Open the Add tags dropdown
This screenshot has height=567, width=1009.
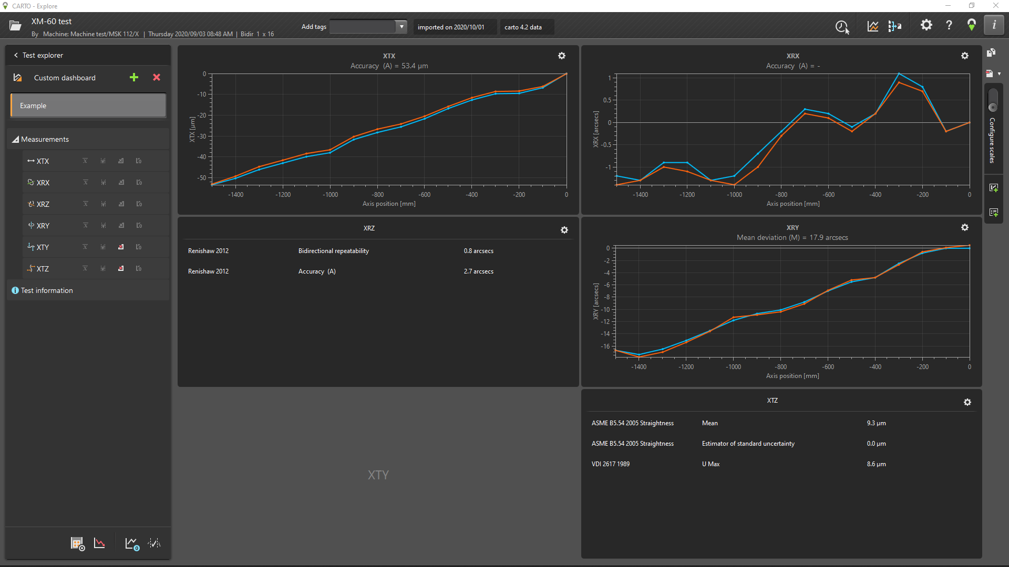click(401, 27)
